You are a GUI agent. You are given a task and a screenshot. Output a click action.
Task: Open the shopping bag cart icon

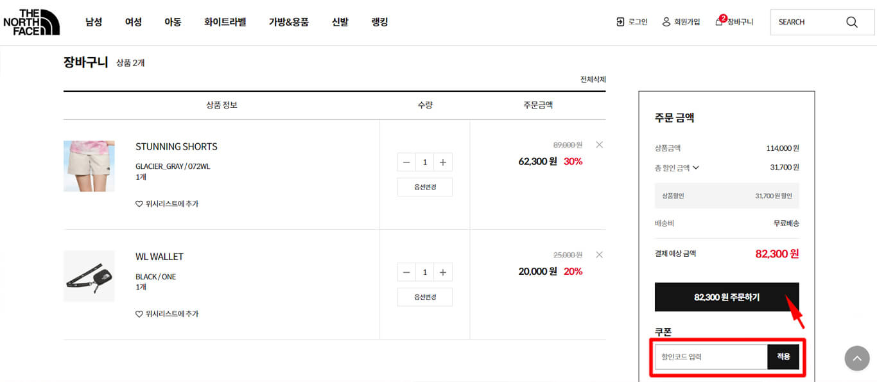(x=719, y=21)
